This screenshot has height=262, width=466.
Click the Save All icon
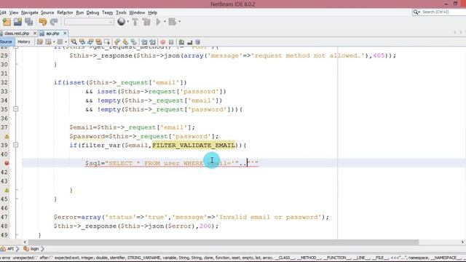point(29,22)
